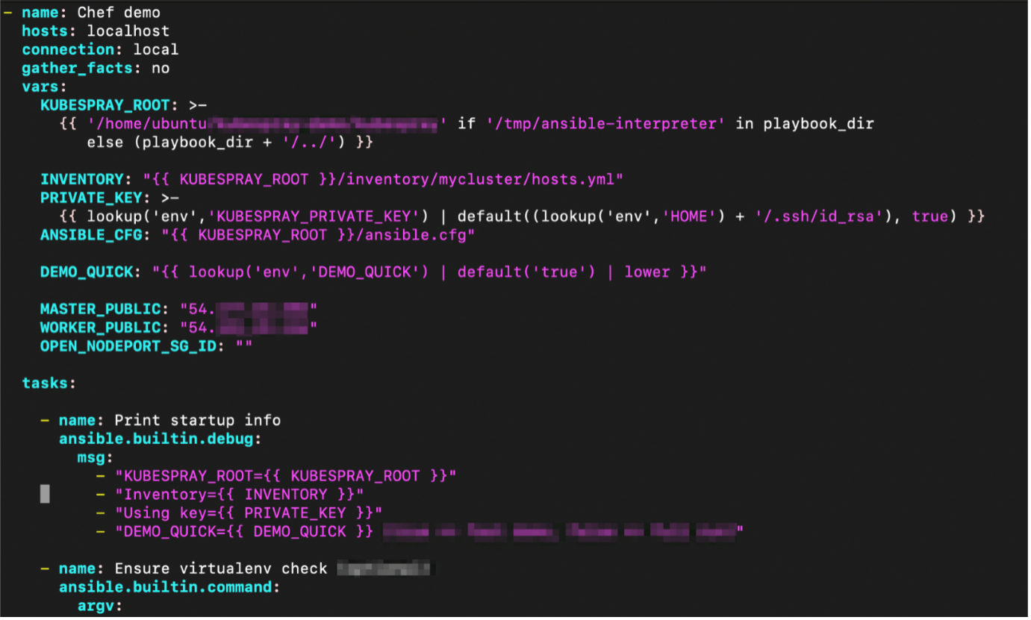Click the gray terminal cursor block
This screenshot has width=1031, height=620.
coord(46,493)
